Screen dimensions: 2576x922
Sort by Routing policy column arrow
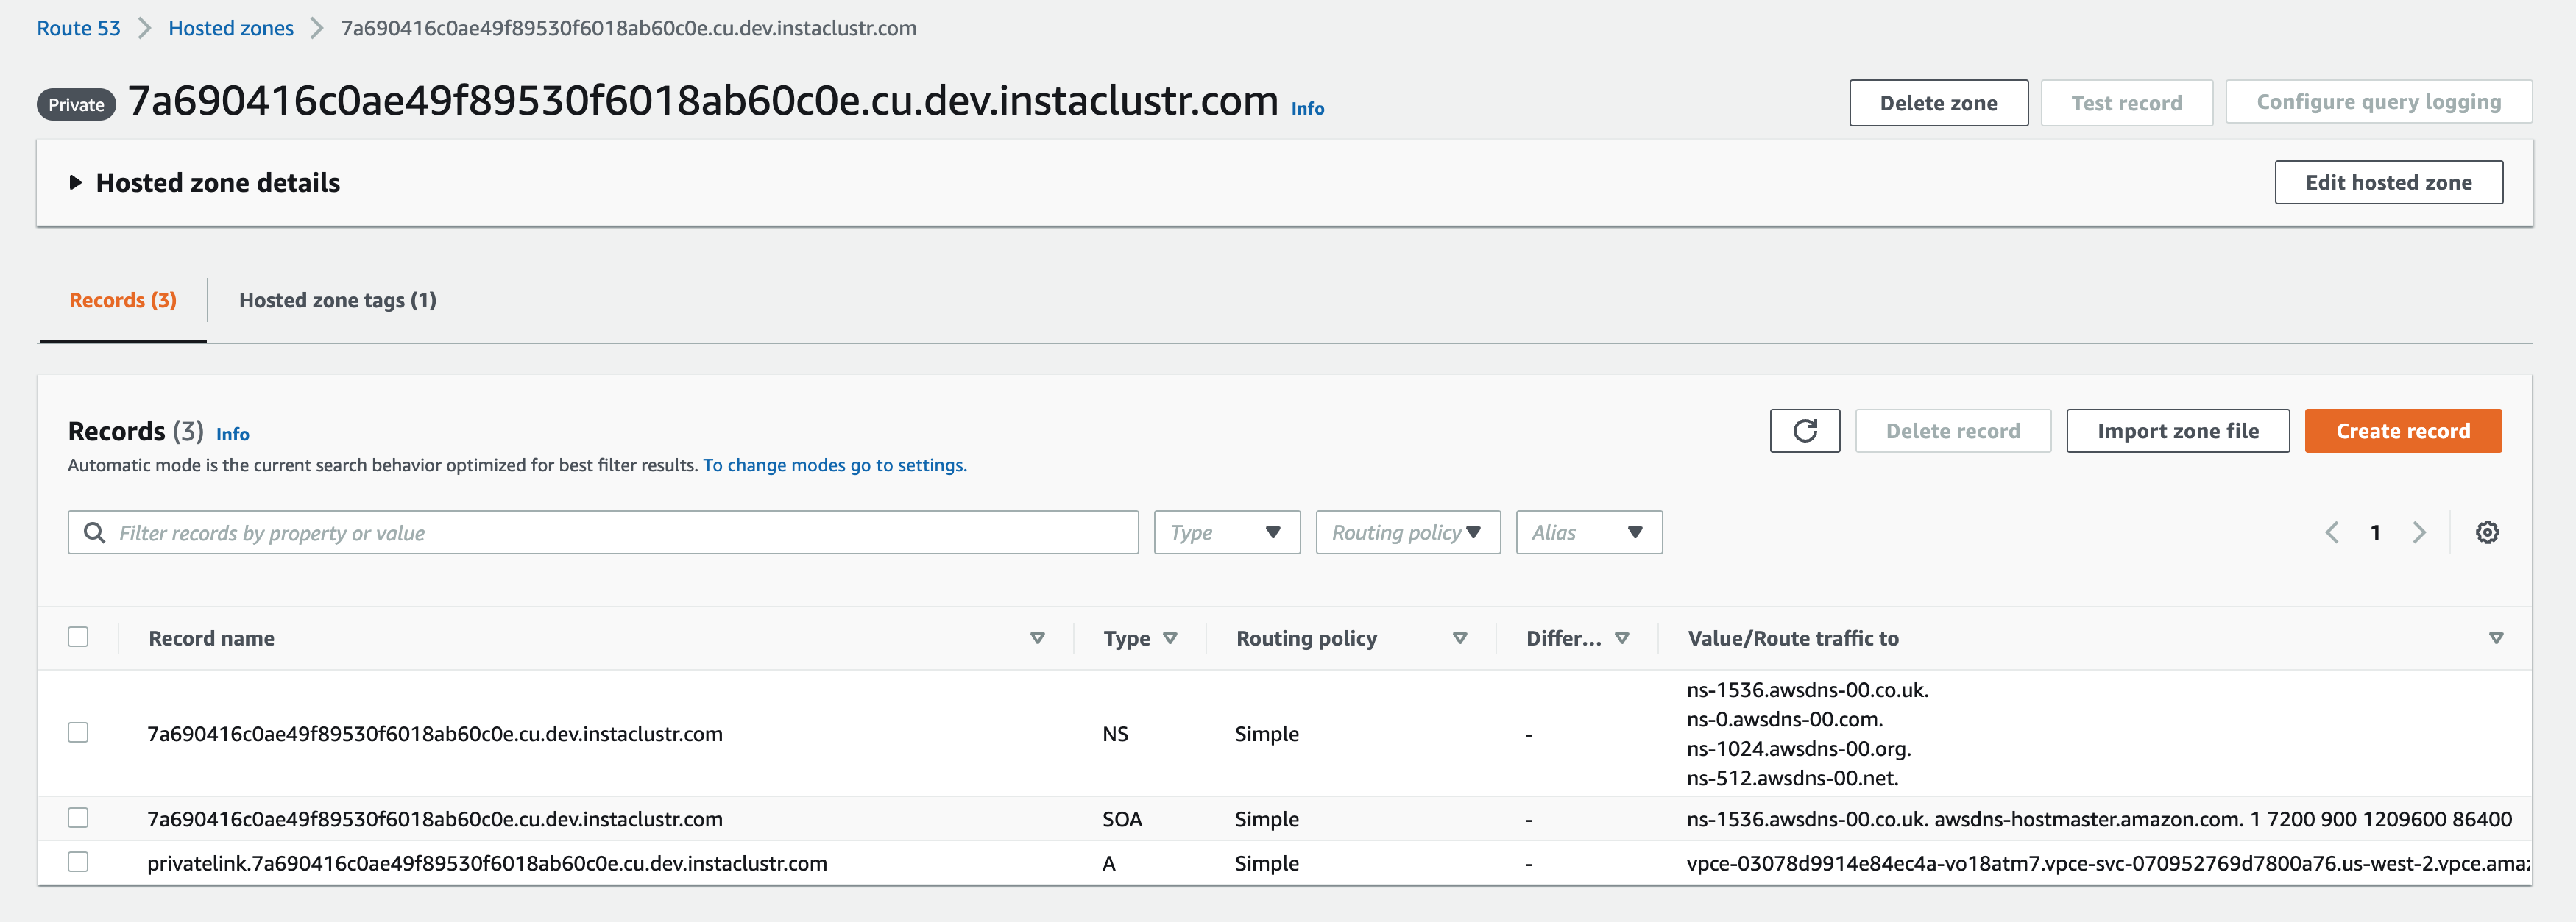coord(1459,638)
